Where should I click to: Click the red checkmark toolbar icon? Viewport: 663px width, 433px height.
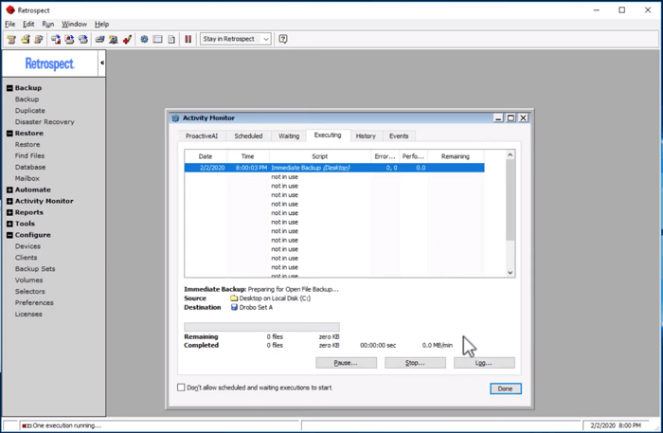(127, 39)
